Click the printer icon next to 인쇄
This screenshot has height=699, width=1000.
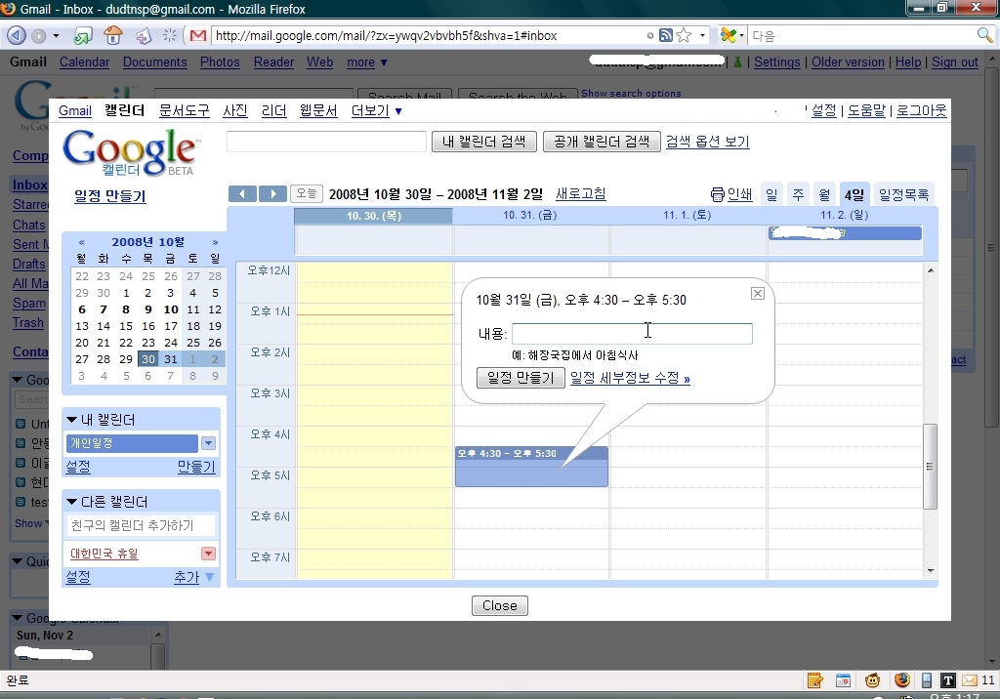pos(718,194)
